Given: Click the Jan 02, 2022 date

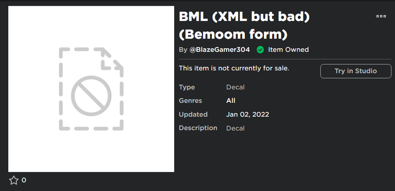Looking at the screenshot, I should (248, 114).
